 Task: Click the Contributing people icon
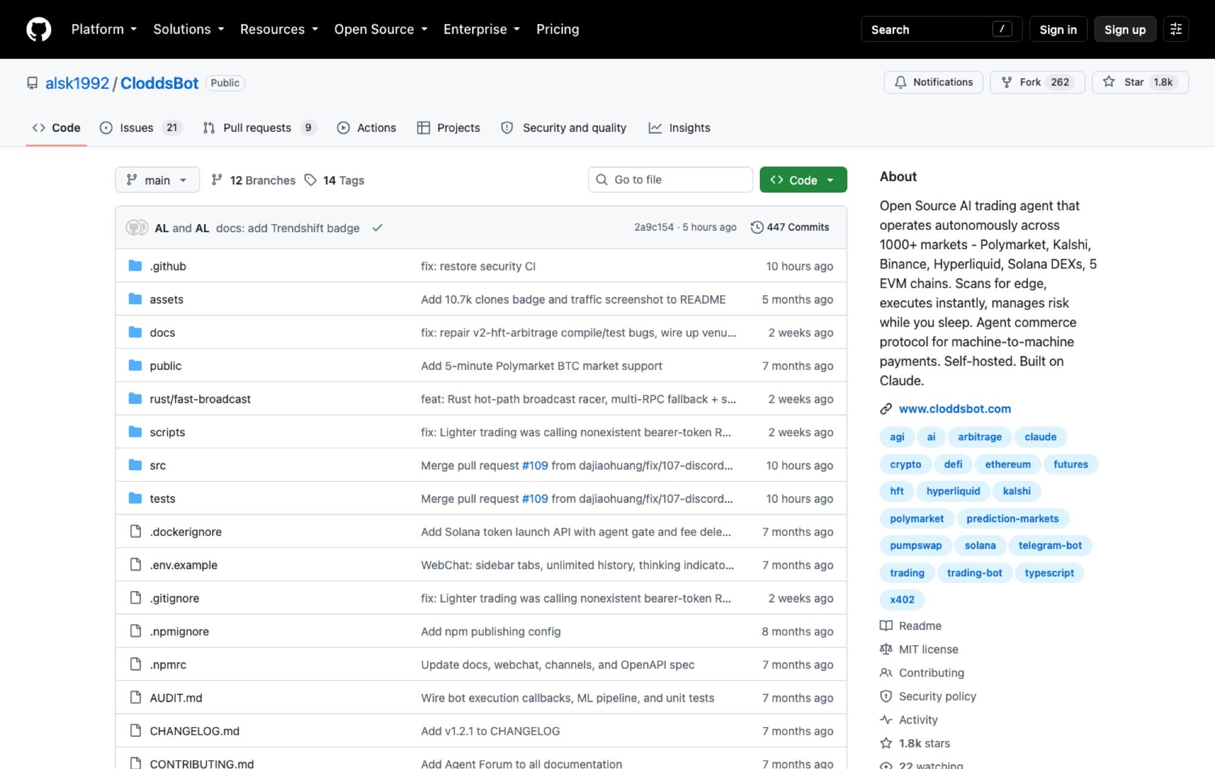coord(886,672)
